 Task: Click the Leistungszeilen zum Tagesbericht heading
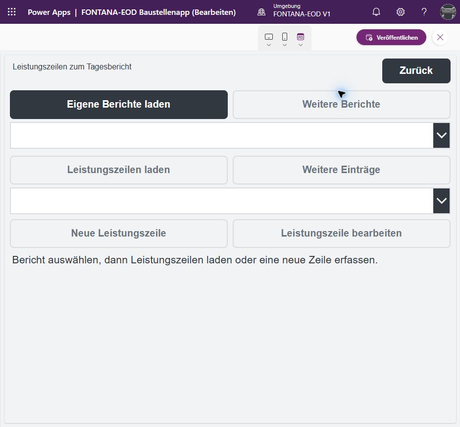pyautogui.click(x=72, y=67)
